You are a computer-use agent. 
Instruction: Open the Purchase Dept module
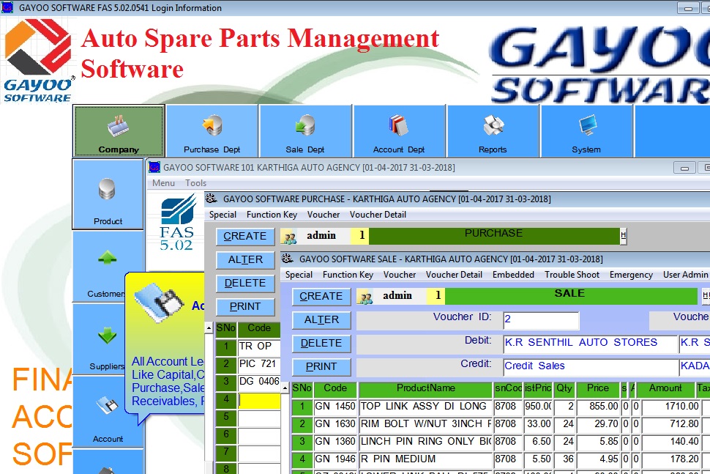pyautogui.click(x=212, y=131)
